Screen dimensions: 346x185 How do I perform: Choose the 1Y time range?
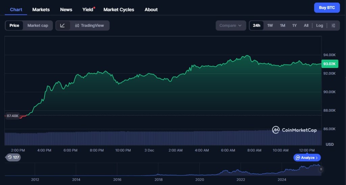294,25
